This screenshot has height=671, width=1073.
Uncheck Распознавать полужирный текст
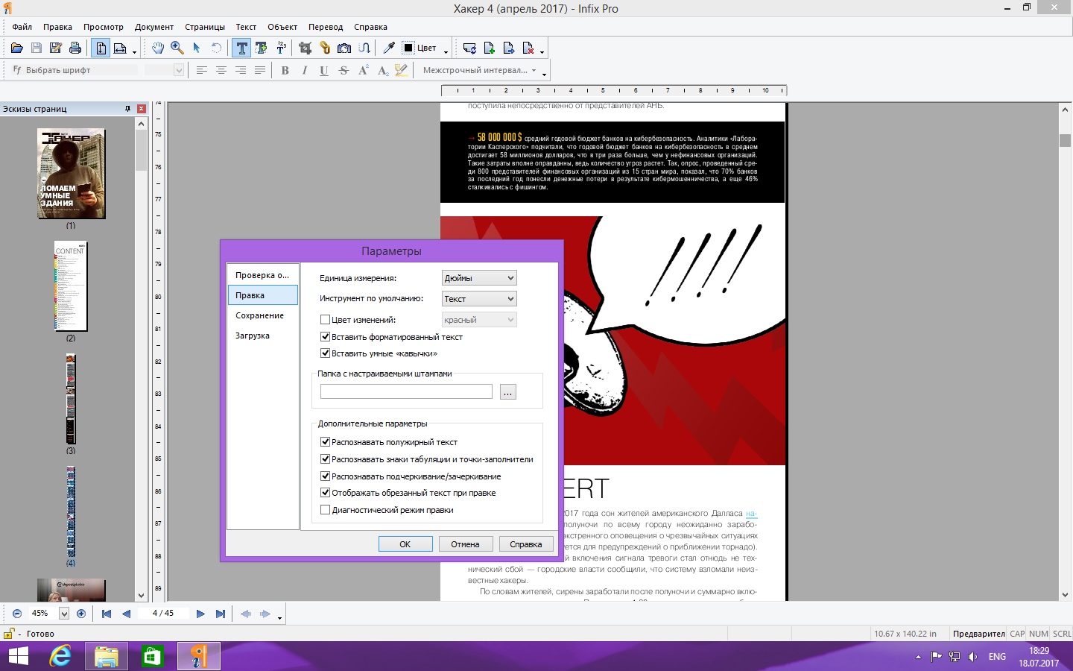pos(325,441)
